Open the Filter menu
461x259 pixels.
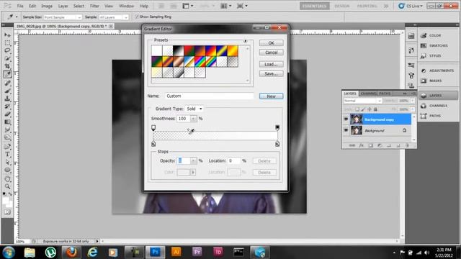click(94, 6)
